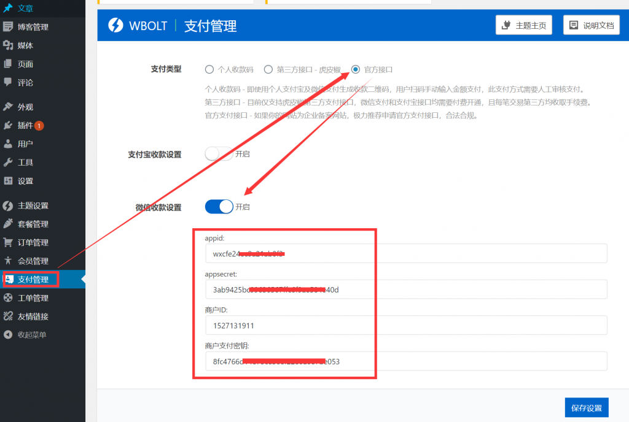629x422 pixels.
Task: Select 第三方接口 - 虎皮椒 radio option
Action: pyautogui.click(x=268, y=69)
